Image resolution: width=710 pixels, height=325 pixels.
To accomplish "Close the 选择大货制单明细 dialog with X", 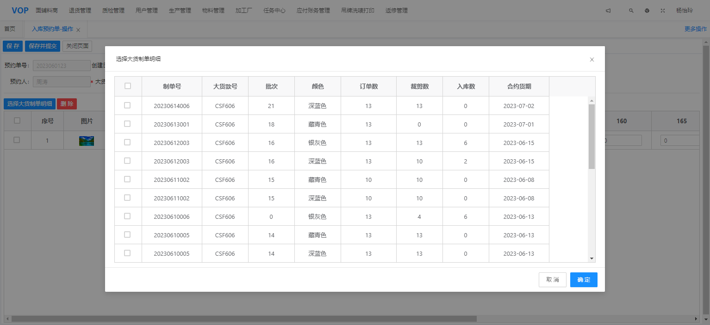I will pyautogui.click(x=592, y=60).
